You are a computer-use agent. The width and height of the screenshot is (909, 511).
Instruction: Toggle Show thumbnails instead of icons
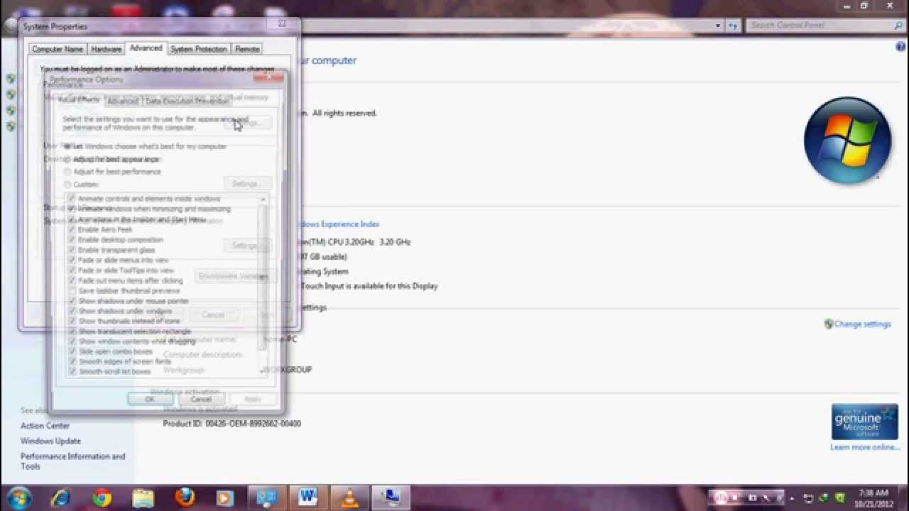coord(72,322)
